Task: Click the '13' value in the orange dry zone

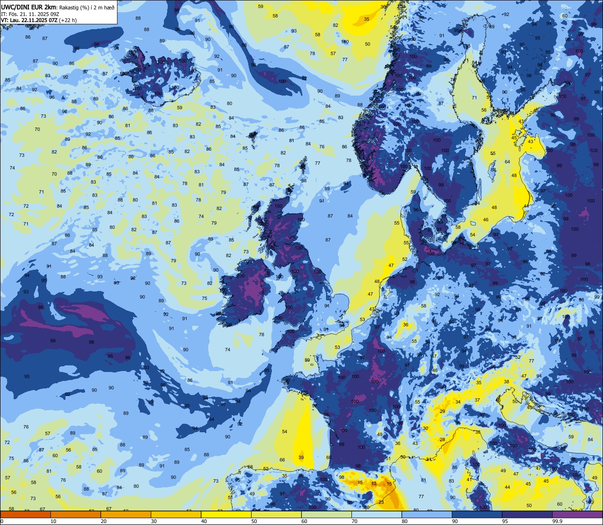Action: [374, 484]
